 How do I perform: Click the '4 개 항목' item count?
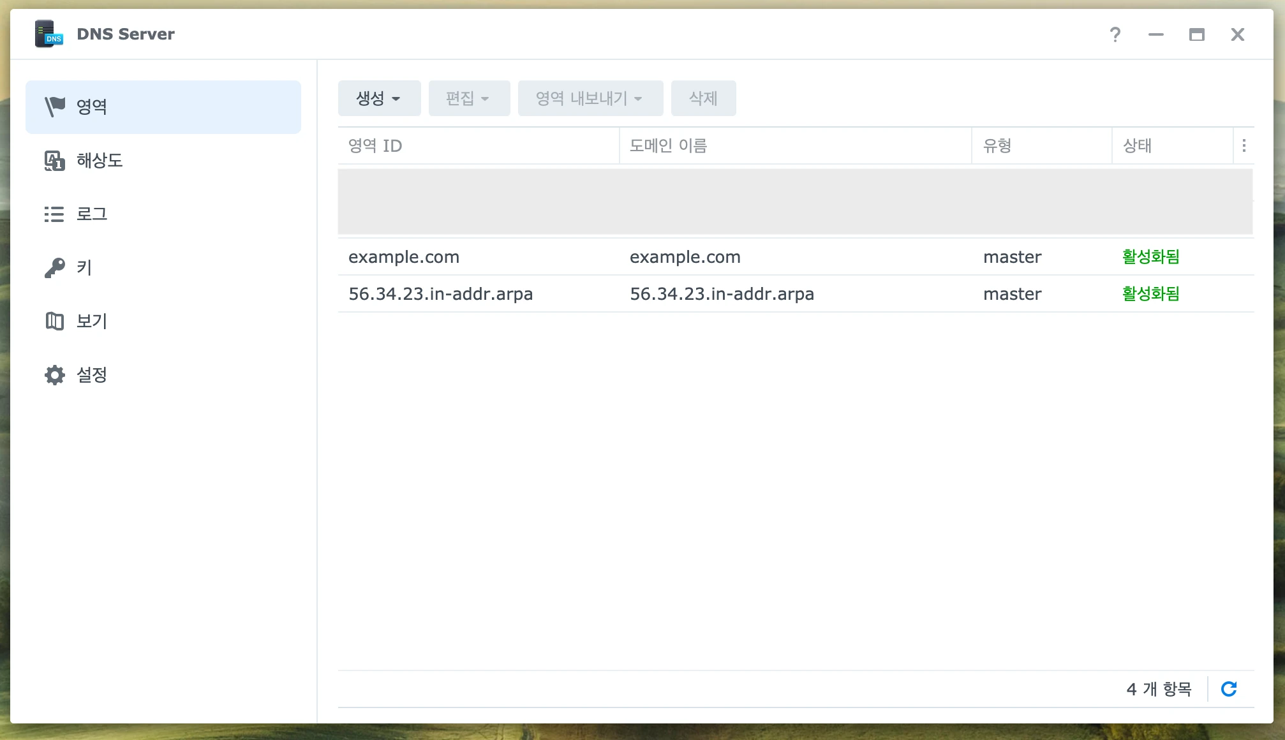[1159, 689]
